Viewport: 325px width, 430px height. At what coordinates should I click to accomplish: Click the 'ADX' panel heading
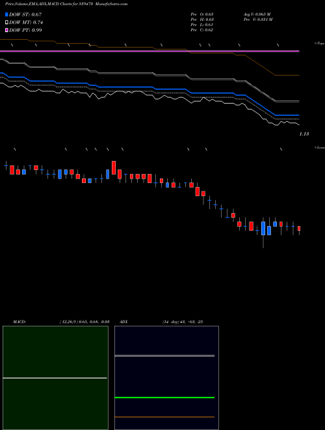[124, 321]
